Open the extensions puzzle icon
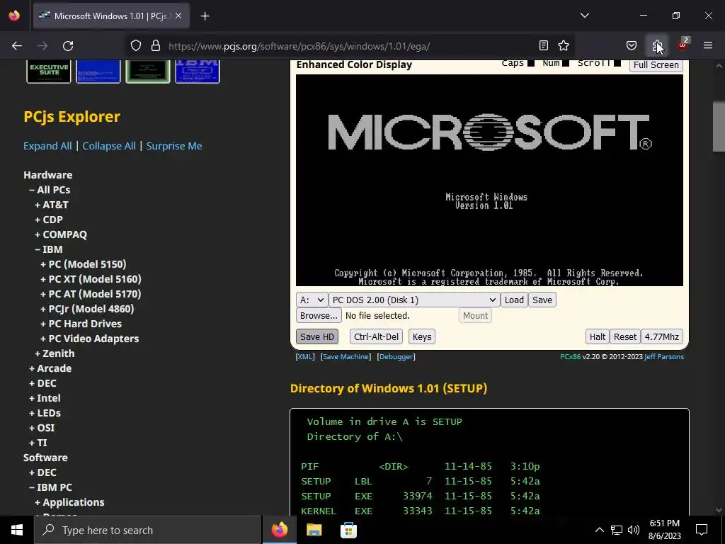Image resolution: width=725 pixels, height=544 pixels. click(657, 45)
